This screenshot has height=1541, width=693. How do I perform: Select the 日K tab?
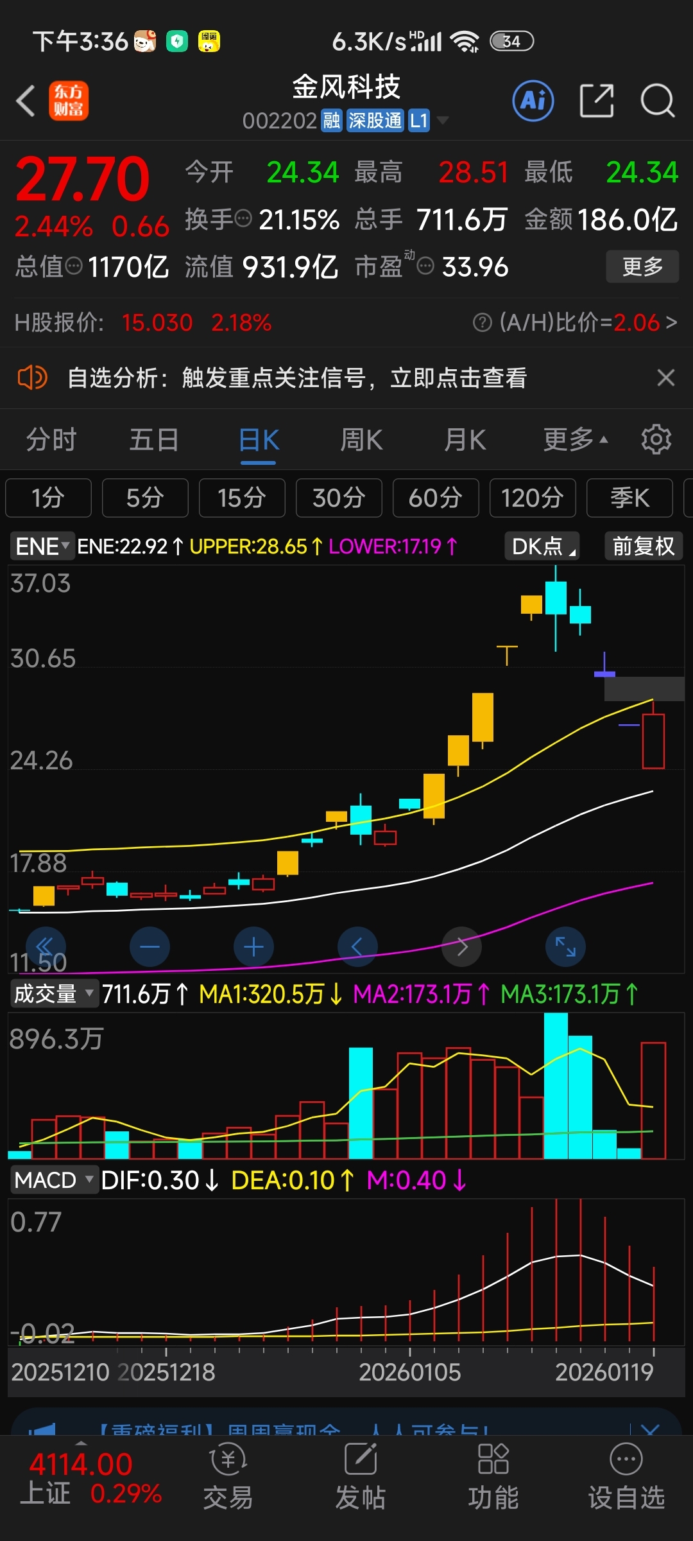[259, 440]
